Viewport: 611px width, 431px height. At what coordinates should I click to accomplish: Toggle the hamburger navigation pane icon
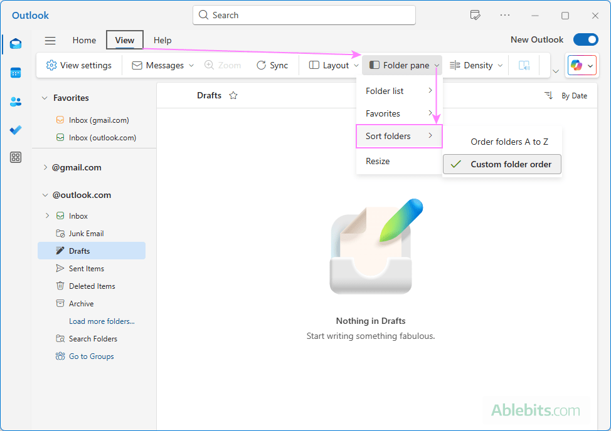point(50,41)
